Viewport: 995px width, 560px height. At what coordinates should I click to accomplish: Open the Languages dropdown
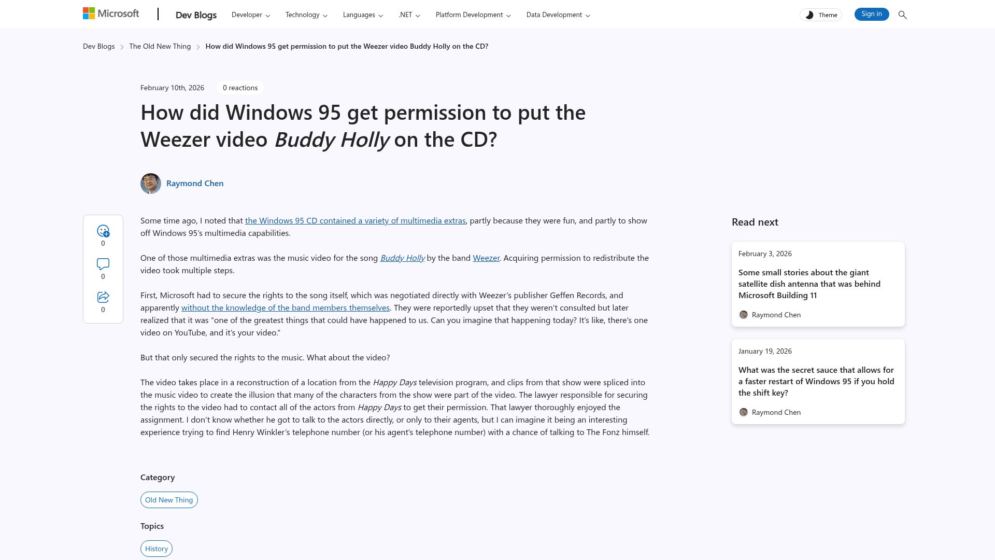(363, 15)
